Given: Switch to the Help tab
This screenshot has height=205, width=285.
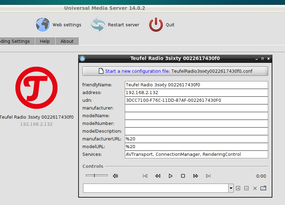Looking at the screenshot, I should point(45,41).
